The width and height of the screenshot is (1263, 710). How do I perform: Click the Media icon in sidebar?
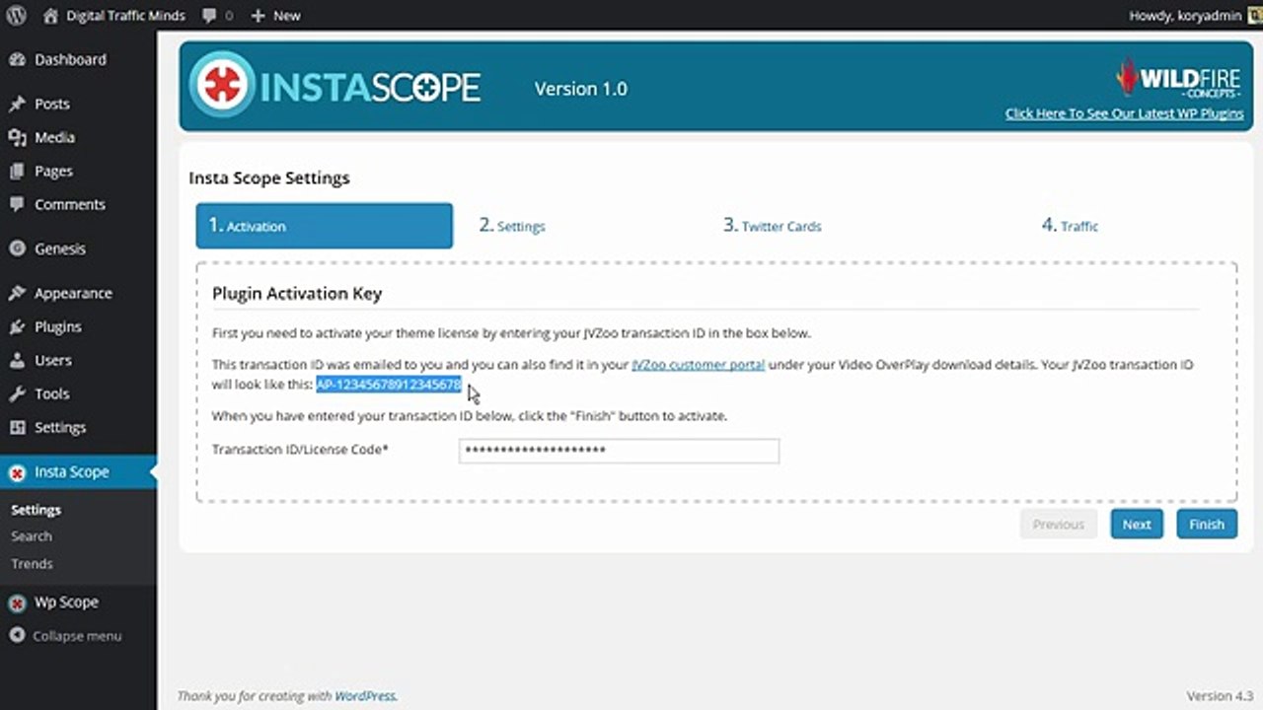click(x=17, y=137)
